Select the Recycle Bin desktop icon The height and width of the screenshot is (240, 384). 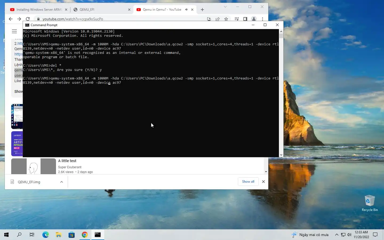coord(370,203)
